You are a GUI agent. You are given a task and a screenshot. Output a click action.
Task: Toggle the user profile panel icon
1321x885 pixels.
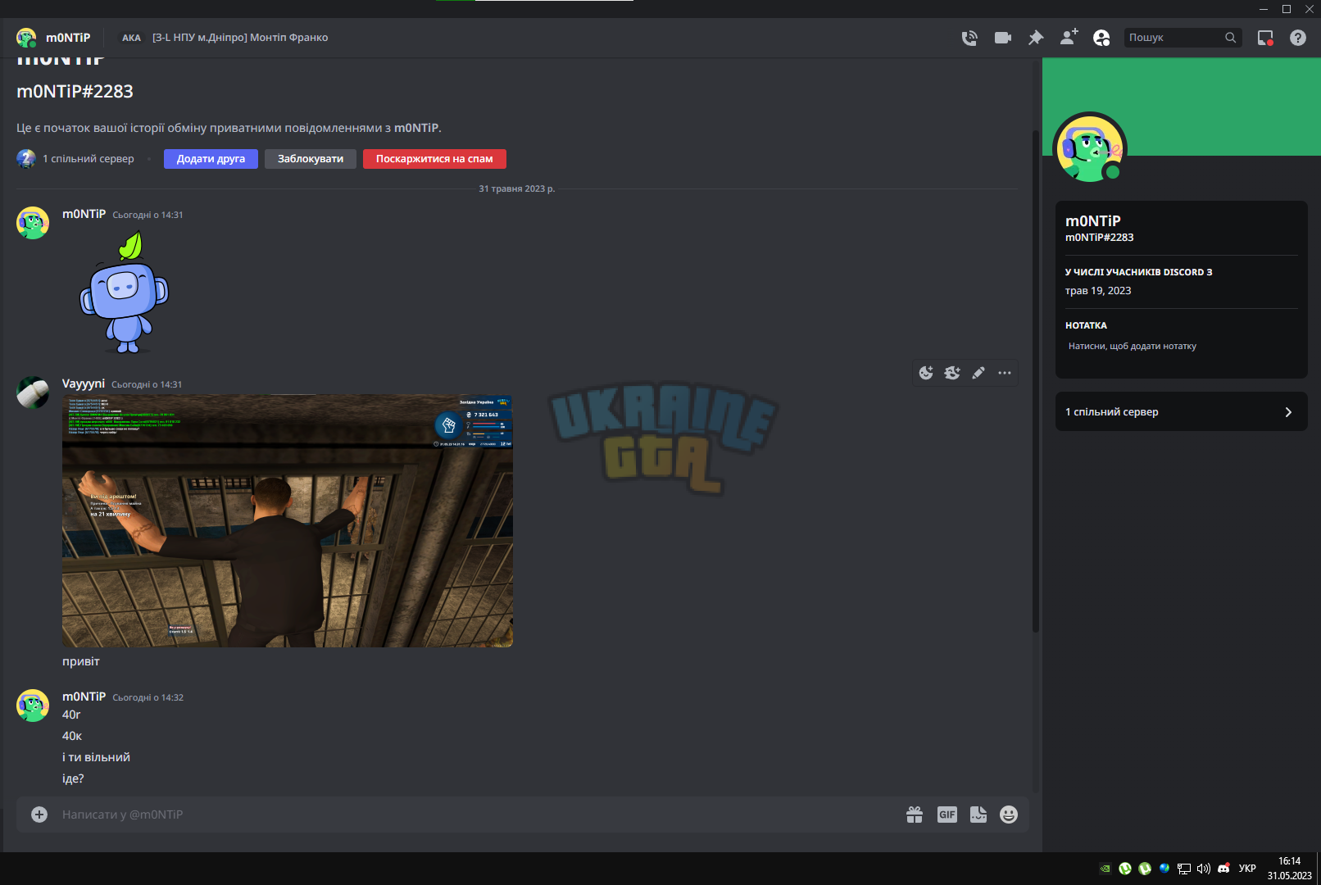1101,38
